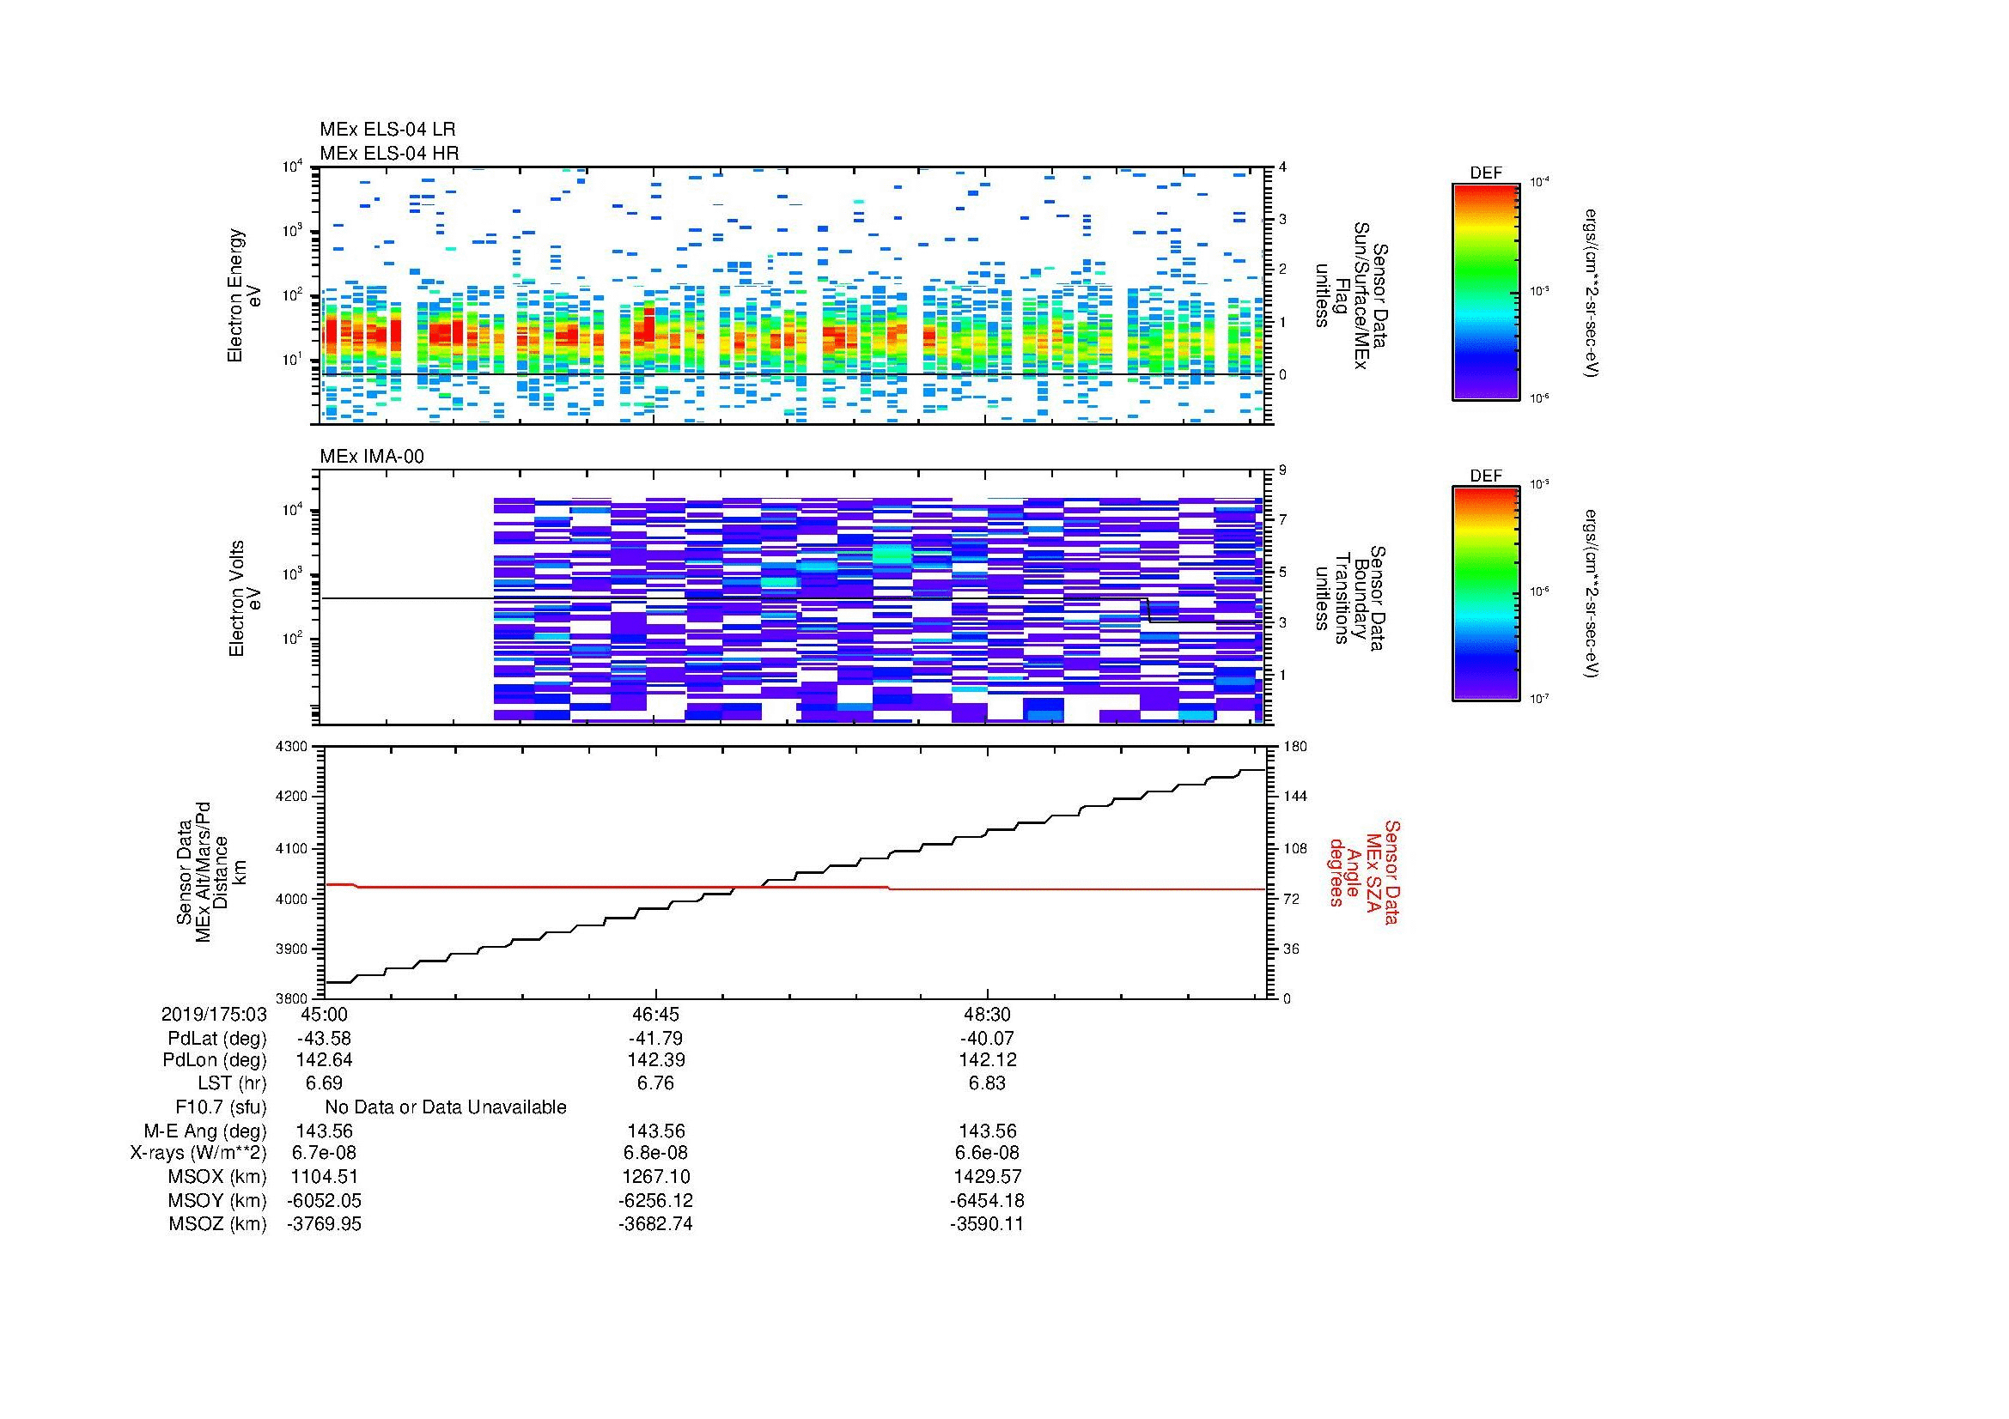
Task: Click the 48:30 time tick label
Action: tap(987, 1014)
